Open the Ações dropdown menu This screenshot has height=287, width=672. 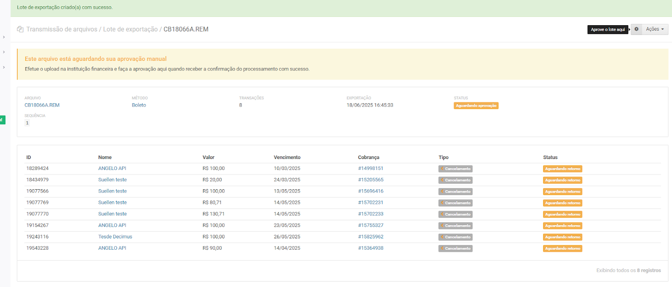coord(655,29)
